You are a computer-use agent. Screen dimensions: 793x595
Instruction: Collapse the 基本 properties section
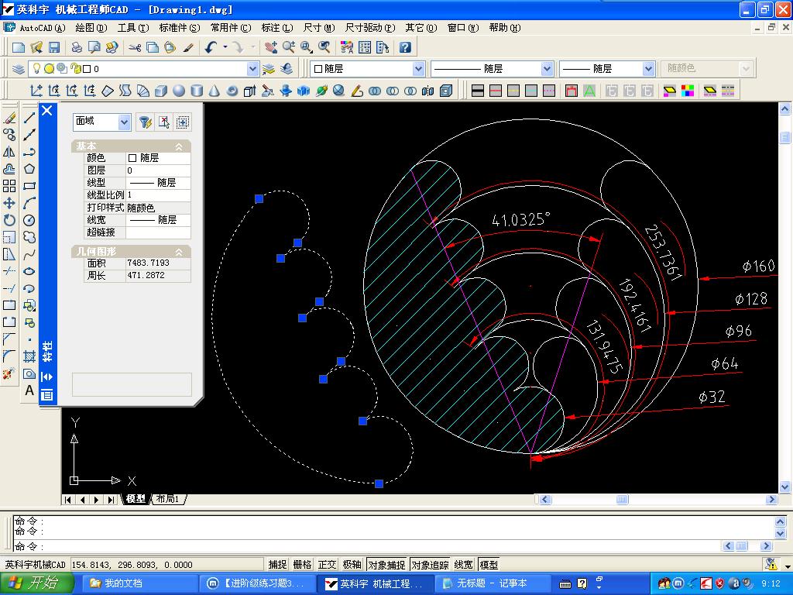179,146
